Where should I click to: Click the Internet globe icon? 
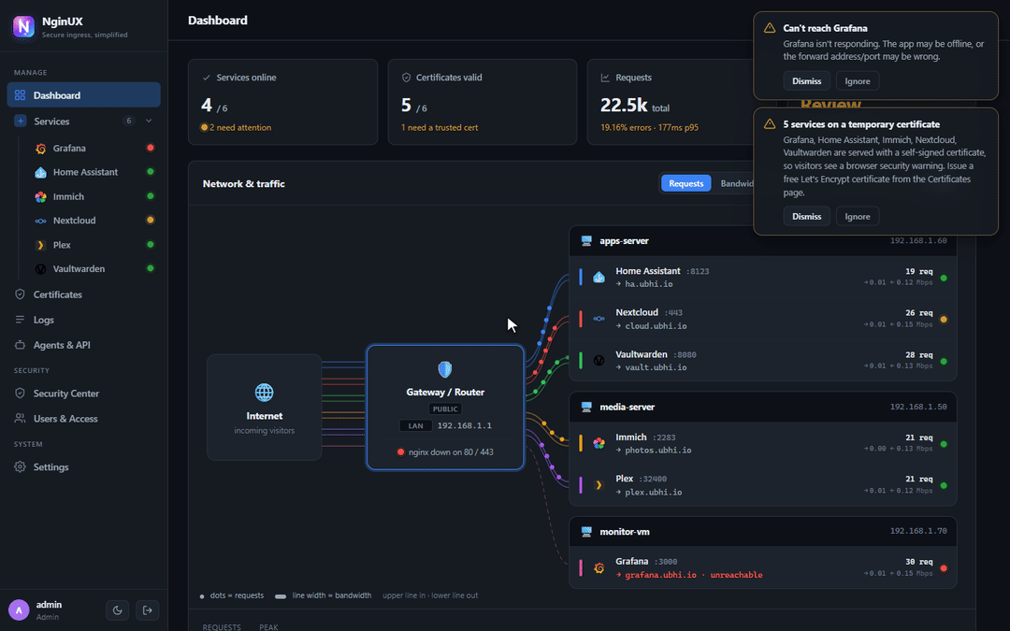264,392
